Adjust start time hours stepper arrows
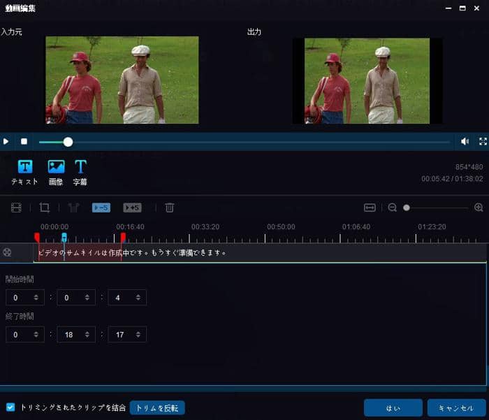Screen dimensions: 489x420 point(36,298)
